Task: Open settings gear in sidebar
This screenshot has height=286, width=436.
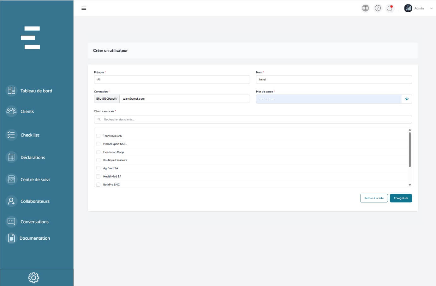Action: tap(34, 277)
